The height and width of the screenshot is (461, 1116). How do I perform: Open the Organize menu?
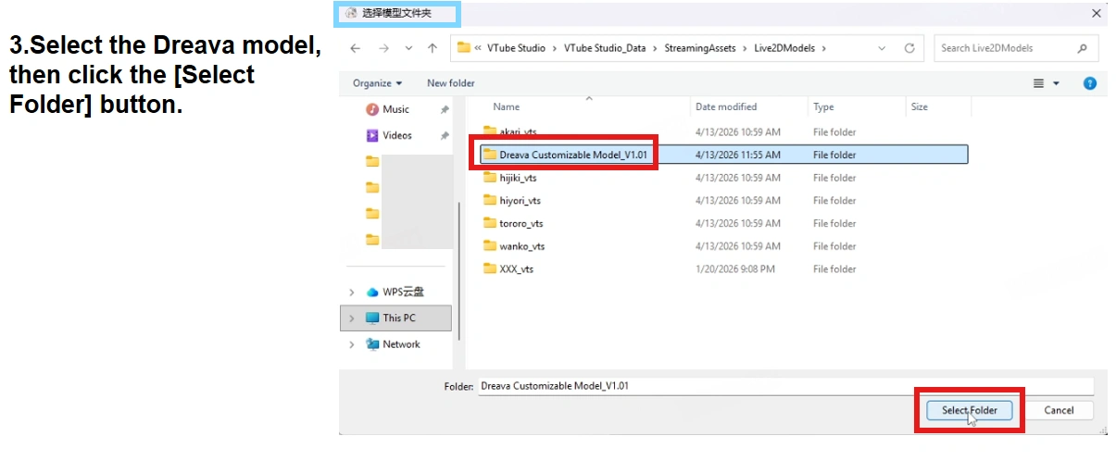tap(377, 83)
